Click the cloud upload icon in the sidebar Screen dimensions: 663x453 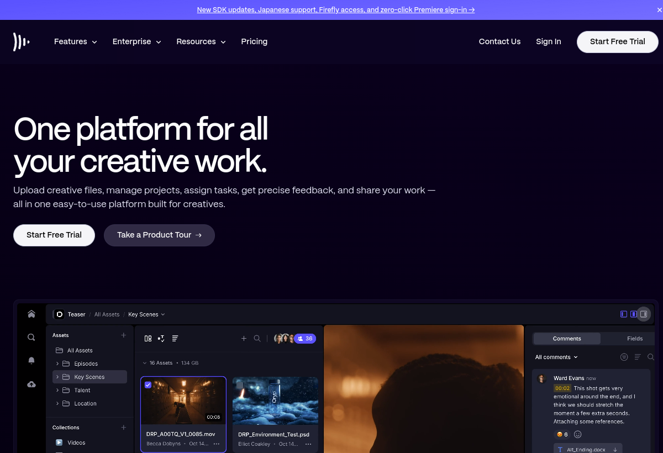click(31, 384)
